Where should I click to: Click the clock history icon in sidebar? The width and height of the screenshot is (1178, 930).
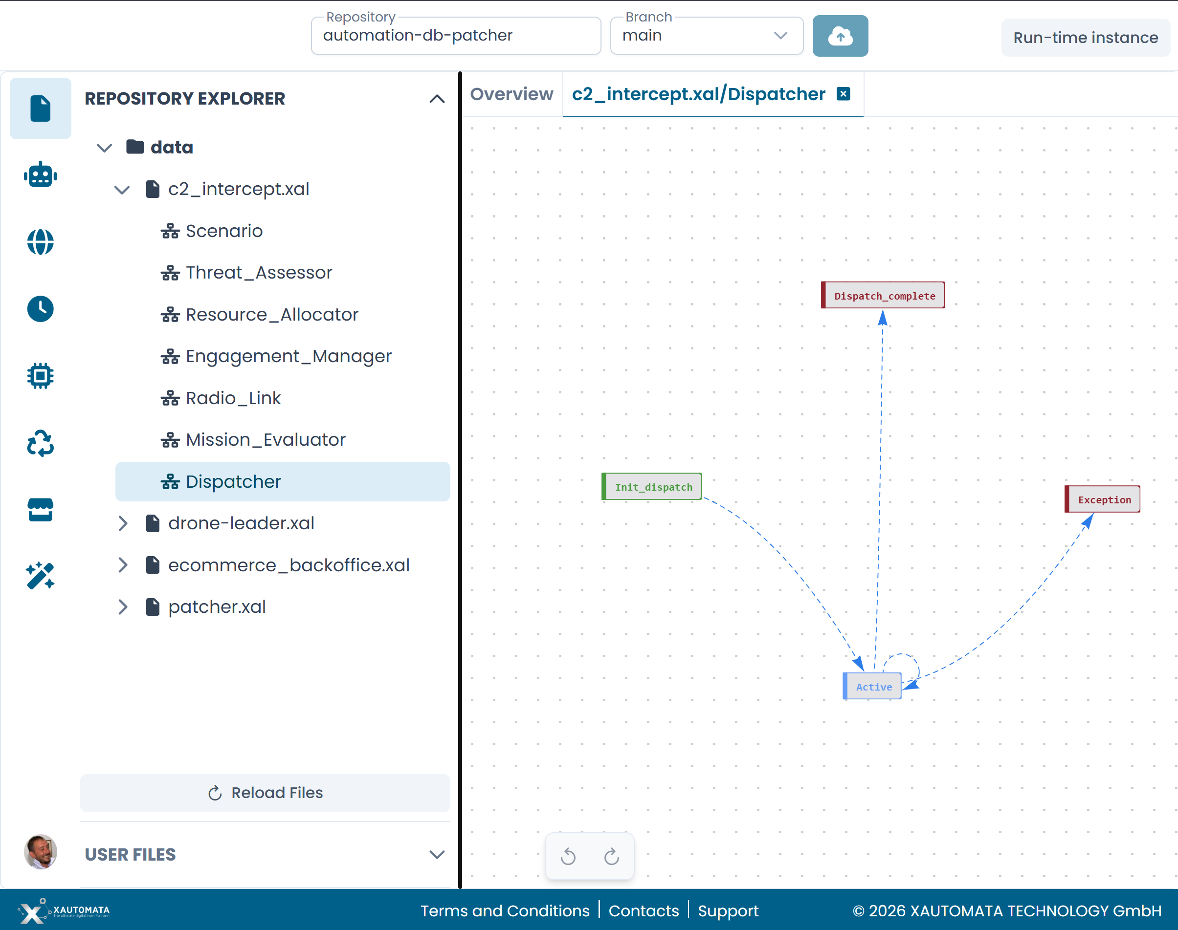point(40,308)
